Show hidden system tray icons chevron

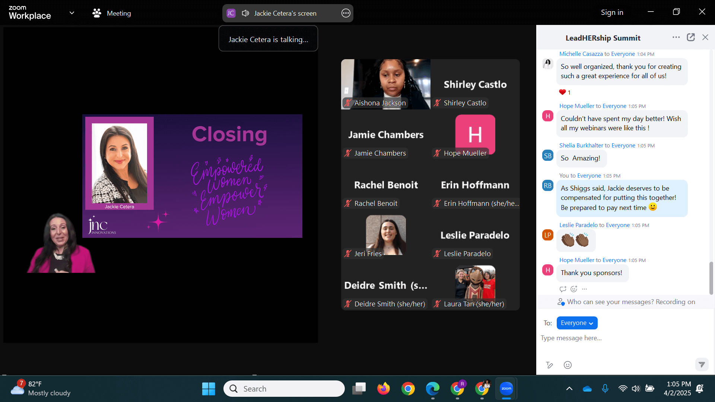tap(569, 389)
